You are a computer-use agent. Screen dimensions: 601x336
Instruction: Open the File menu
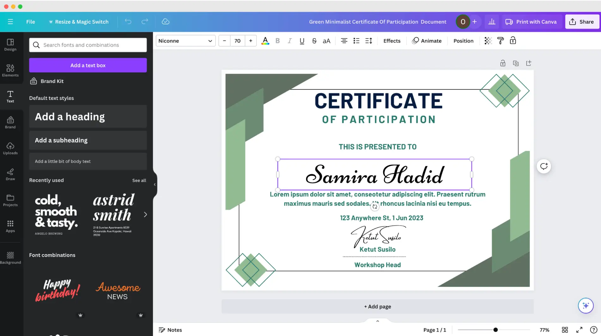tap(30, 21)
